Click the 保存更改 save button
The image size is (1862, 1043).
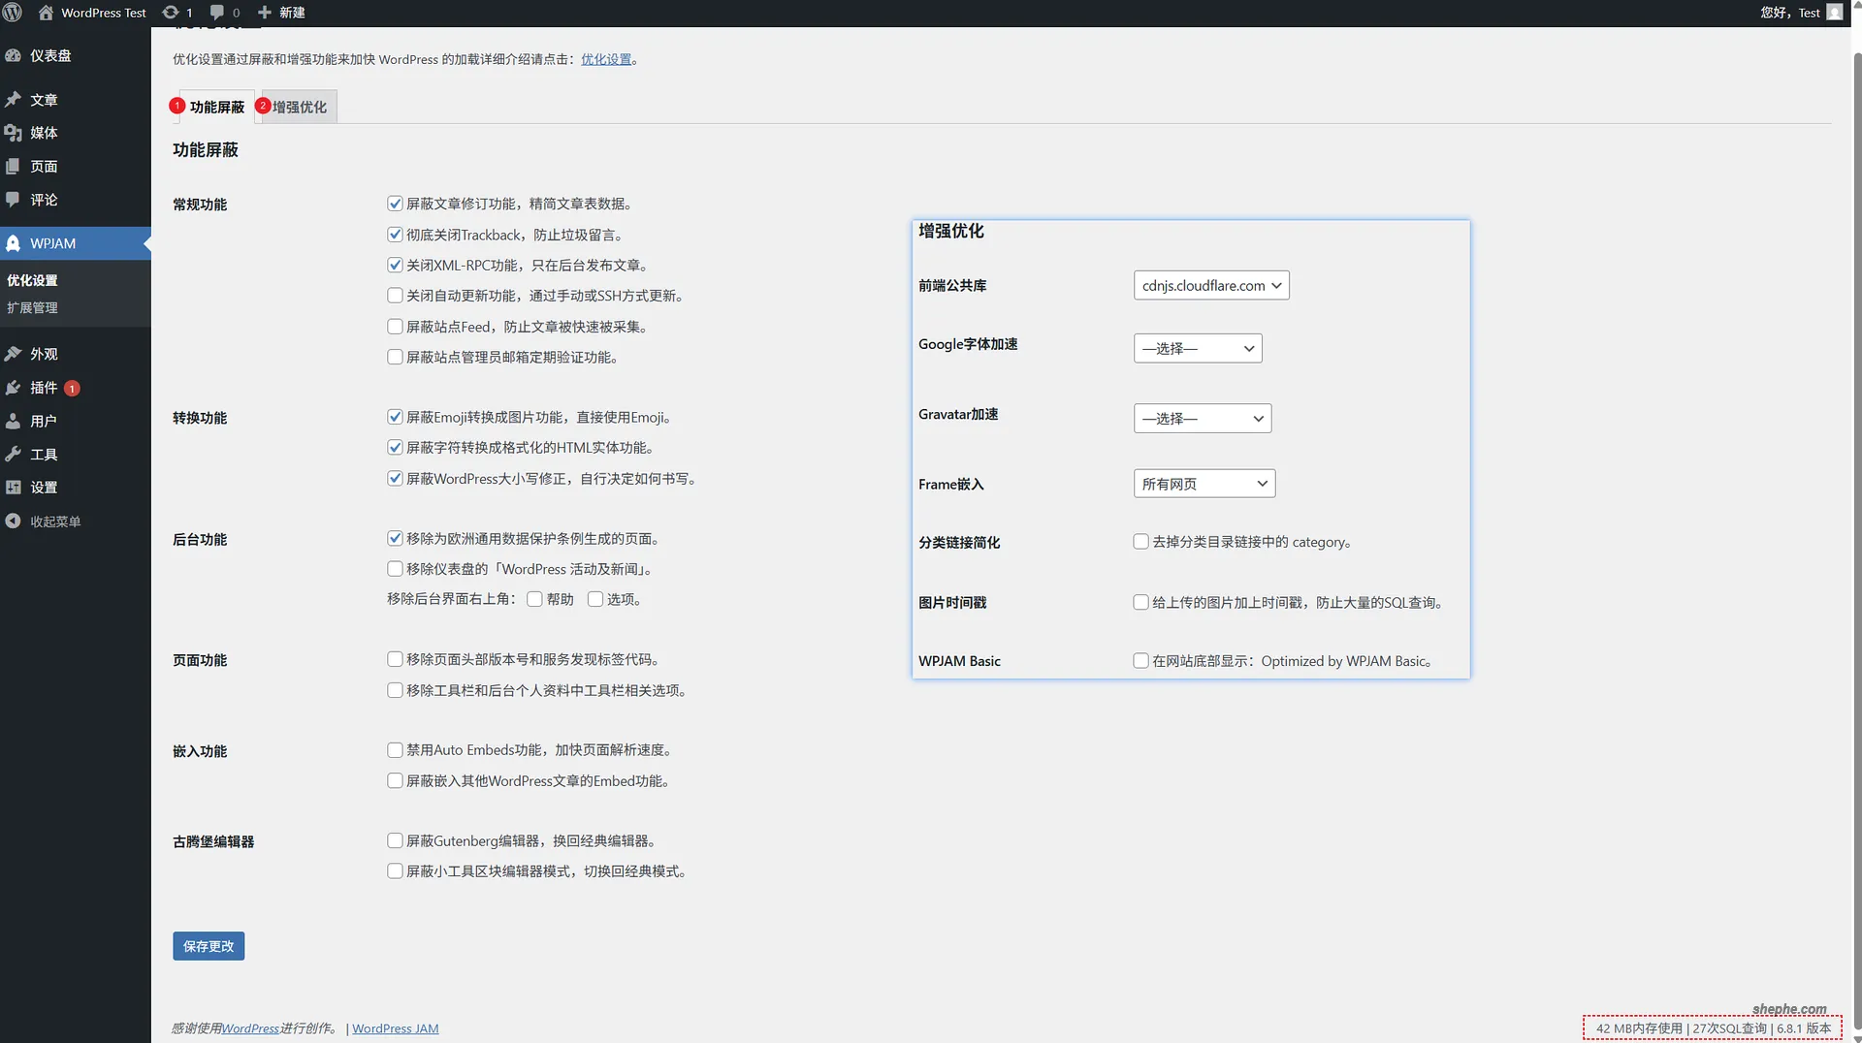pos(208,945)
